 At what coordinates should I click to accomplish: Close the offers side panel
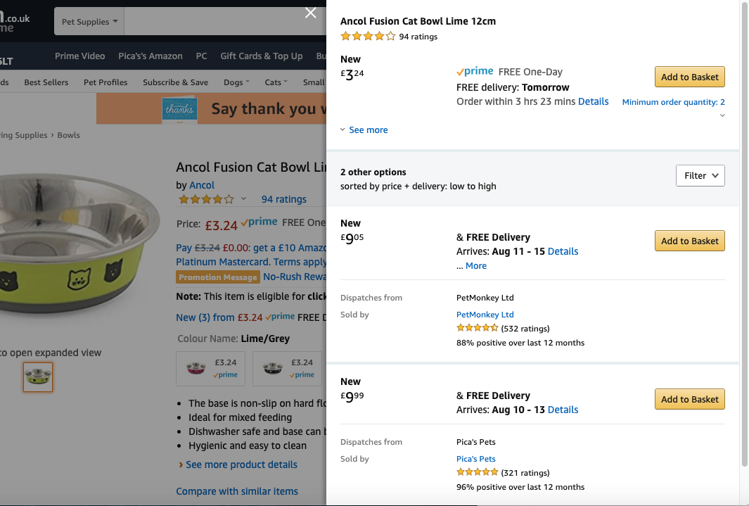coord(311,13)
